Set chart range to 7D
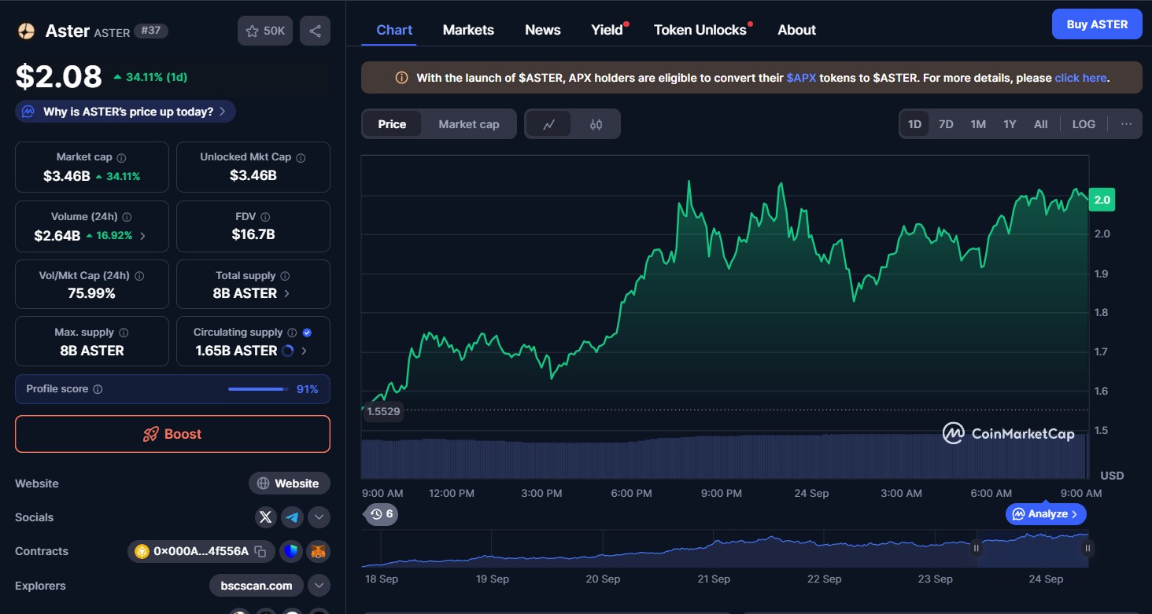Screen dimensions: 1152x614 (946, 124)
